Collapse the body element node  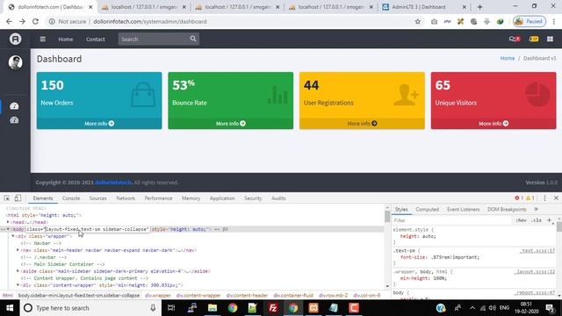8,229
